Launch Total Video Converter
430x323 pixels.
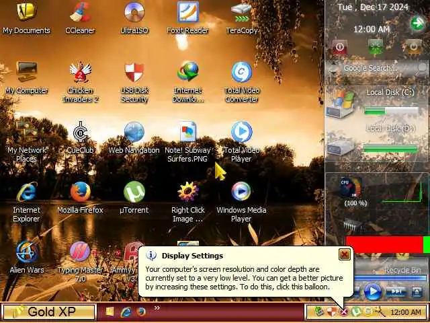241,82
